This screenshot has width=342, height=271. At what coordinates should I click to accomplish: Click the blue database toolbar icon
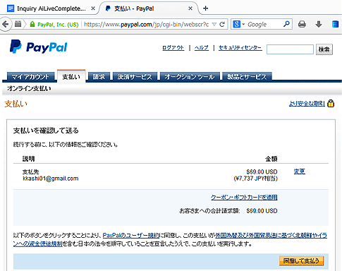tap(335, 24)
